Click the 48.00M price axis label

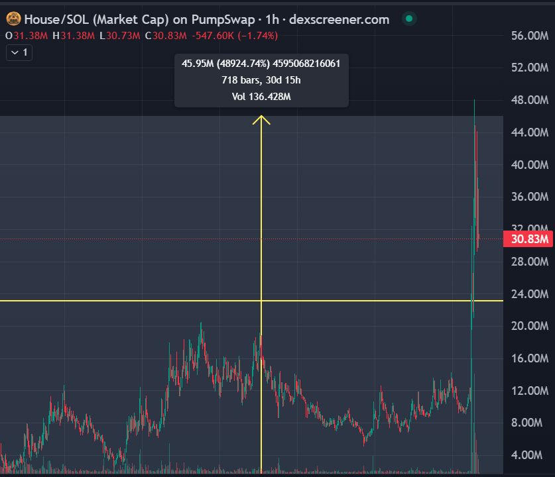[x=530, y=100]
